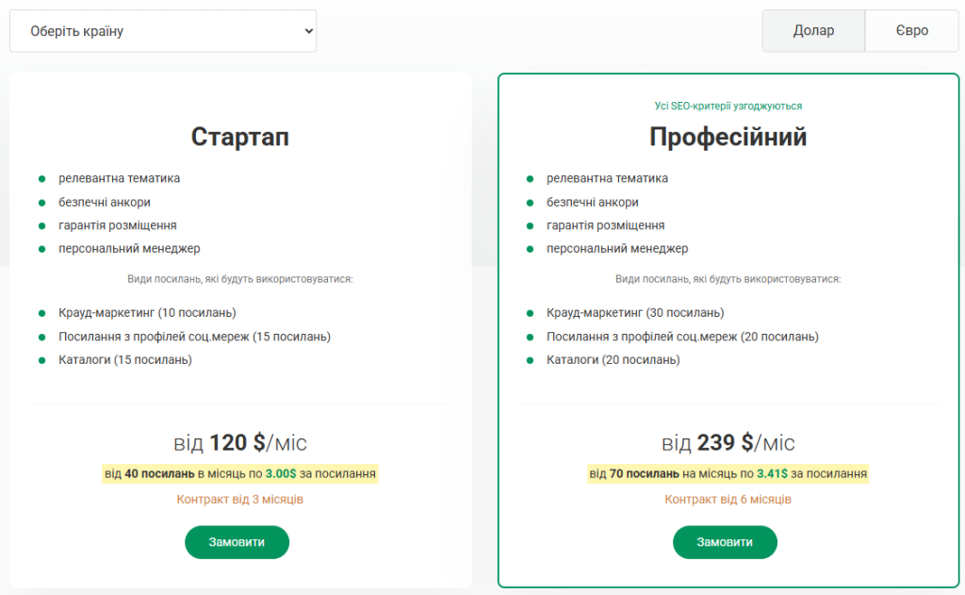The image size is (965, 595).
Task: Click "Контракт від 3 місяців" text
Action: (x=240, y=499)
